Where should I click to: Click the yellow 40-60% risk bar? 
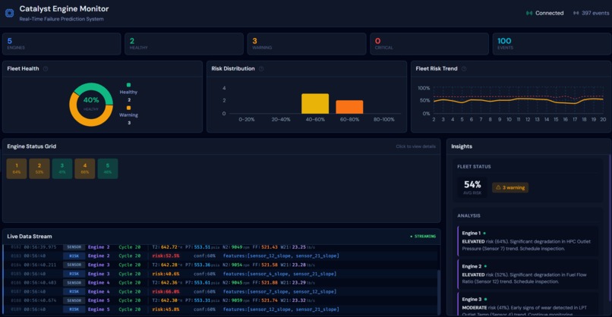(315, 104)
